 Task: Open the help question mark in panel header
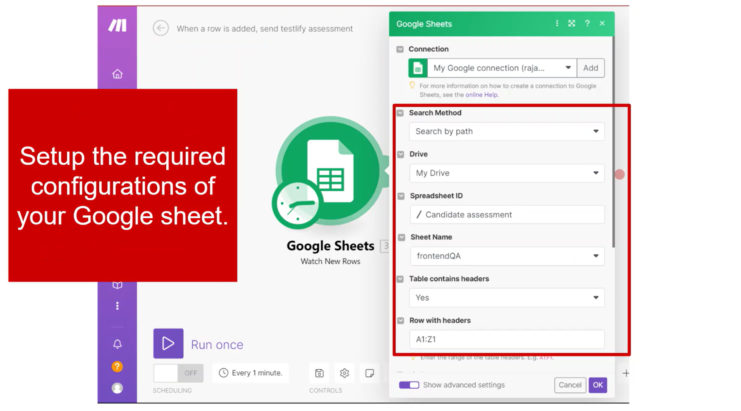[x=587, y=23]
